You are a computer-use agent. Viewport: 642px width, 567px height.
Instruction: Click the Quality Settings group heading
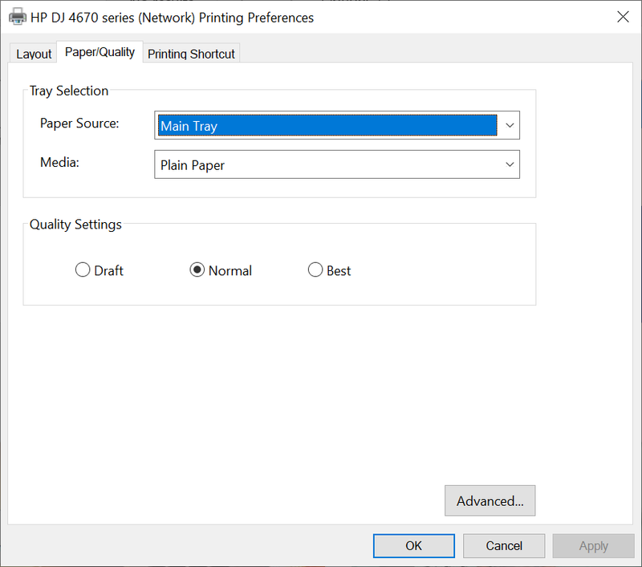tap(75, 225)
